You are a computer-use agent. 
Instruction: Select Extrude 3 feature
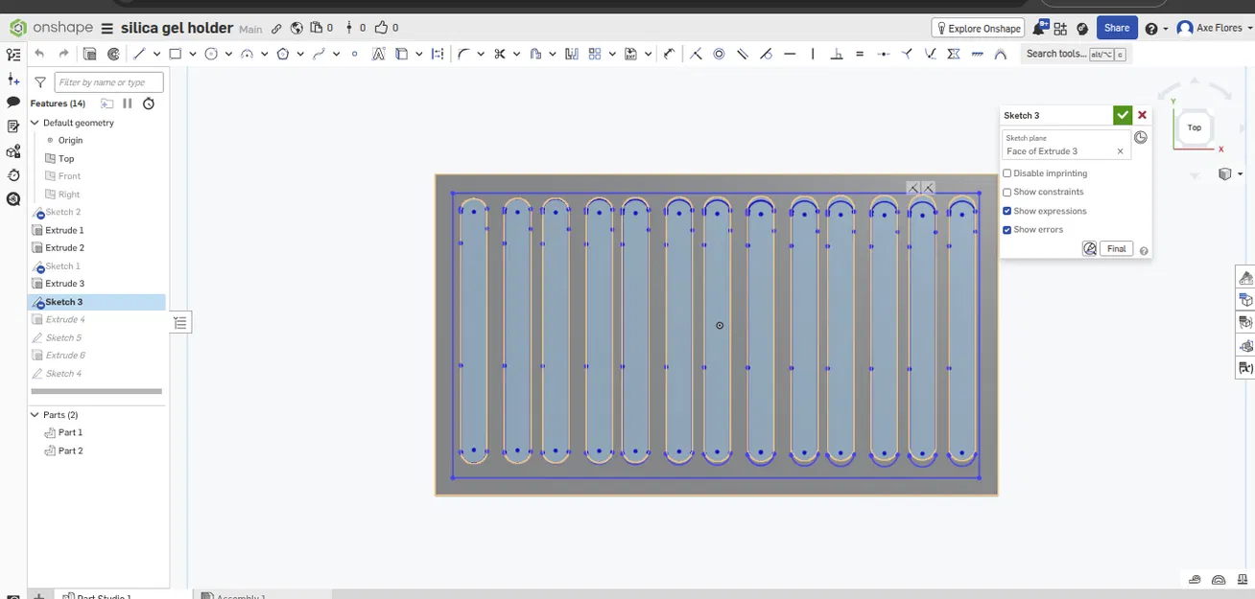64,284
